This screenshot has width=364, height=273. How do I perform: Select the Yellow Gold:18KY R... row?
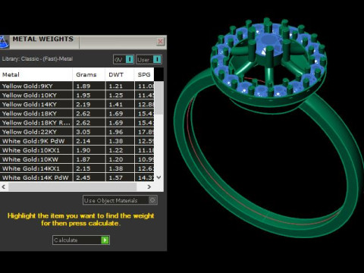(x=77, y=123)
